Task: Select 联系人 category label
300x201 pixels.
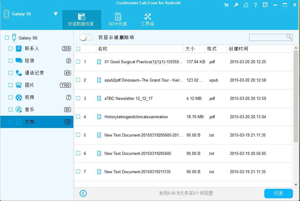Action: pos(32,48)
